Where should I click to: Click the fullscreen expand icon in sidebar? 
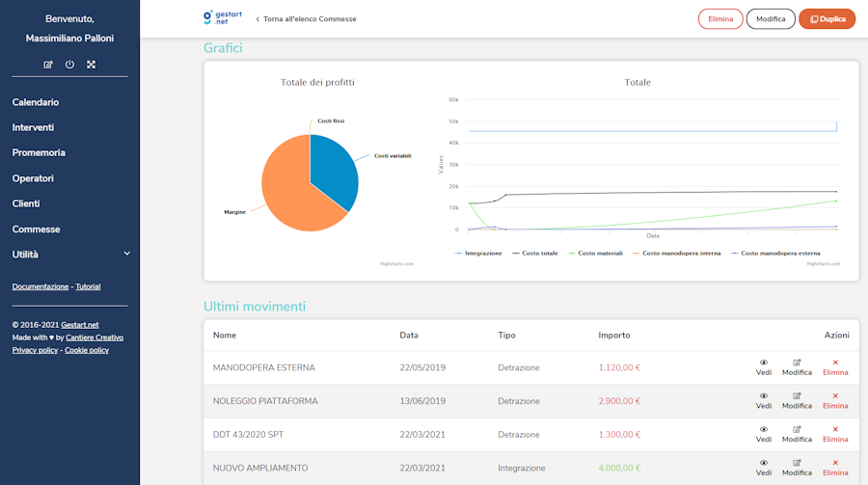click(91, 65)
